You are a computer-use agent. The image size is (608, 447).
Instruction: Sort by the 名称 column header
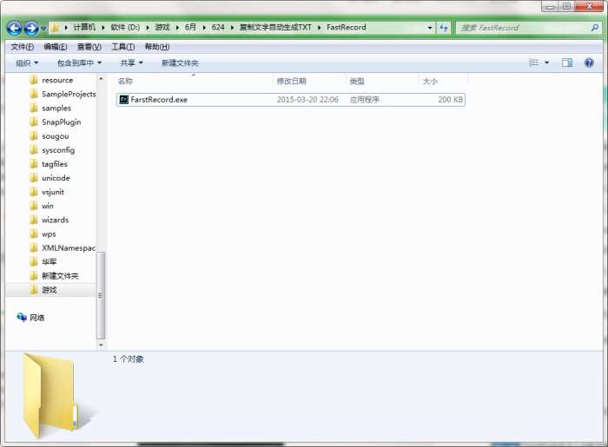pos(125,81)
